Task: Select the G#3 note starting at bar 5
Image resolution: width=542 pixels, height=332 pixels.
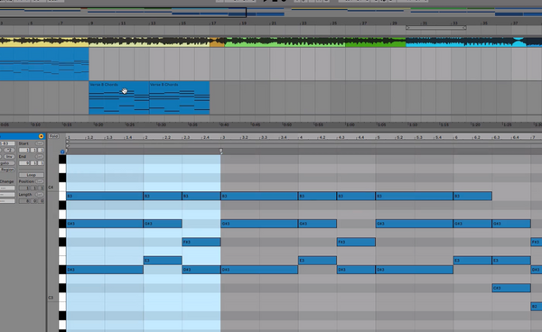Action: [x=414, y=224]
